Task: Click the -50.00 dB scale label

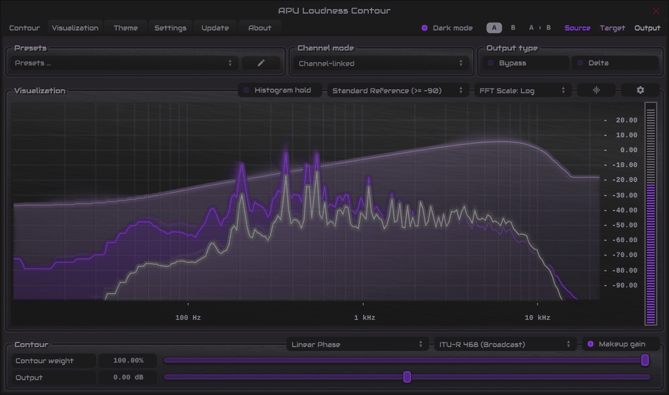Action: point(625,225)
